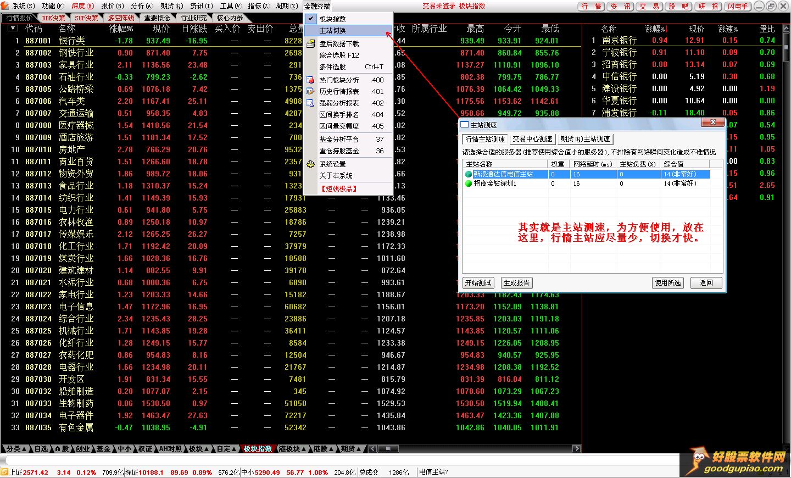The height and width of the screenshot is (478, 791).
Task: Expand the 期货 bottom tab menu
Action: tap(358, 449)
